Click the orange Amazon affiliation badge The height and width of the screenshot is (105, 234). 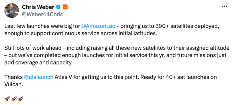point(65,7)
